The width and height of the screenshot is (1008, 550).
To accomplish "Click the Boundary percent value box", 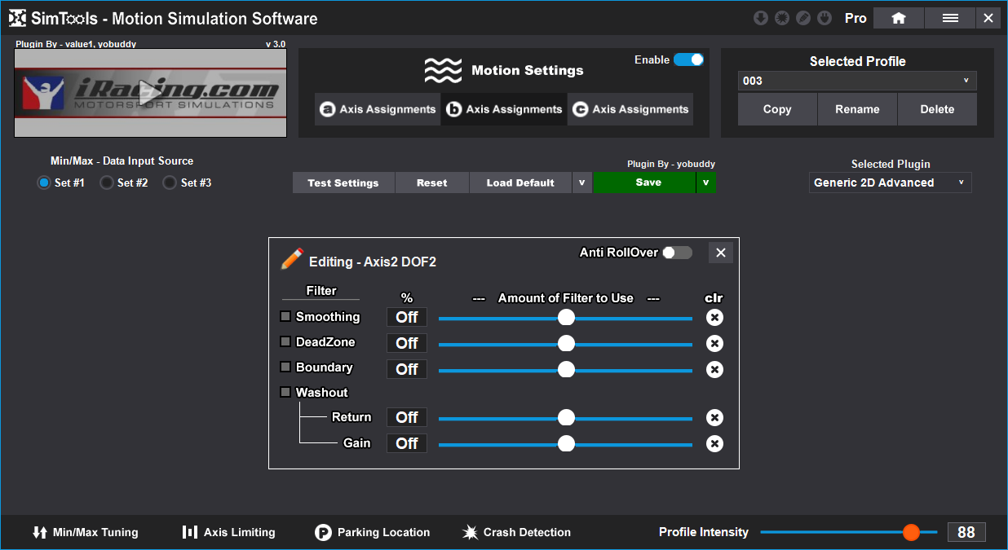I will click(407, 369).
